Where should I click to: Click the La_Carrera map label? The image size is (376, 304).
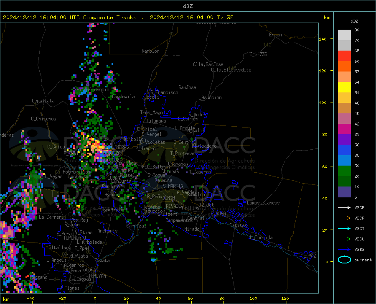coord(51,217)
